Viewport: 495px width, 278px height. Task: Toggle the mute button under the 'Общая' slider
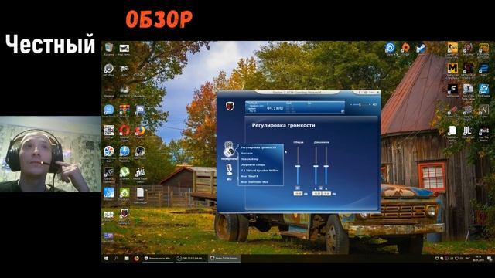pos(297,188)
